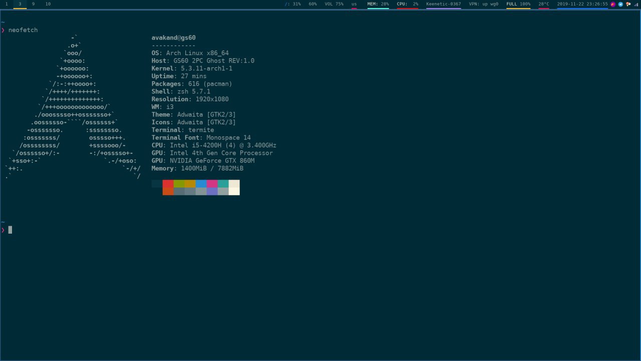This screenshot has width=641, height=361.
Task: Click the 'Kernel: 5.3.11-arch1-1' line
Action: click(192, 69)
